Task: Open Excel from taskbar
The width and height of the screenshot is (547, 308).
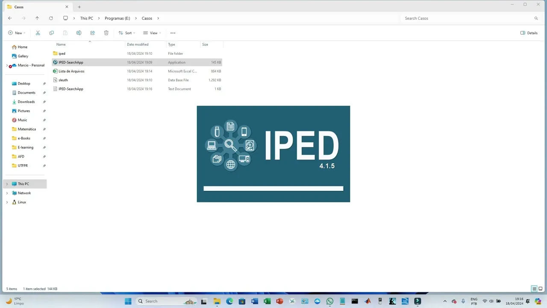Action: tap(267, 301)
